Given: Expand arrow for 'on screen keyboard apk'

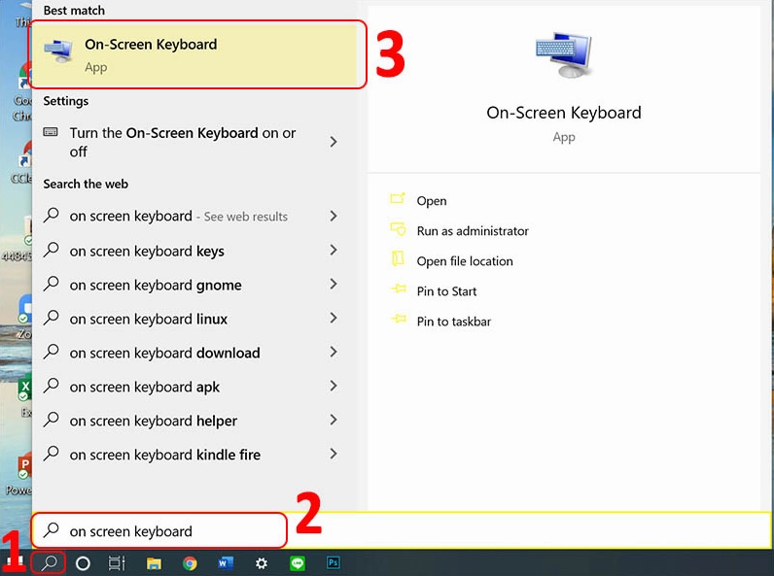Looking at the screenshot, I should [334, 387].
